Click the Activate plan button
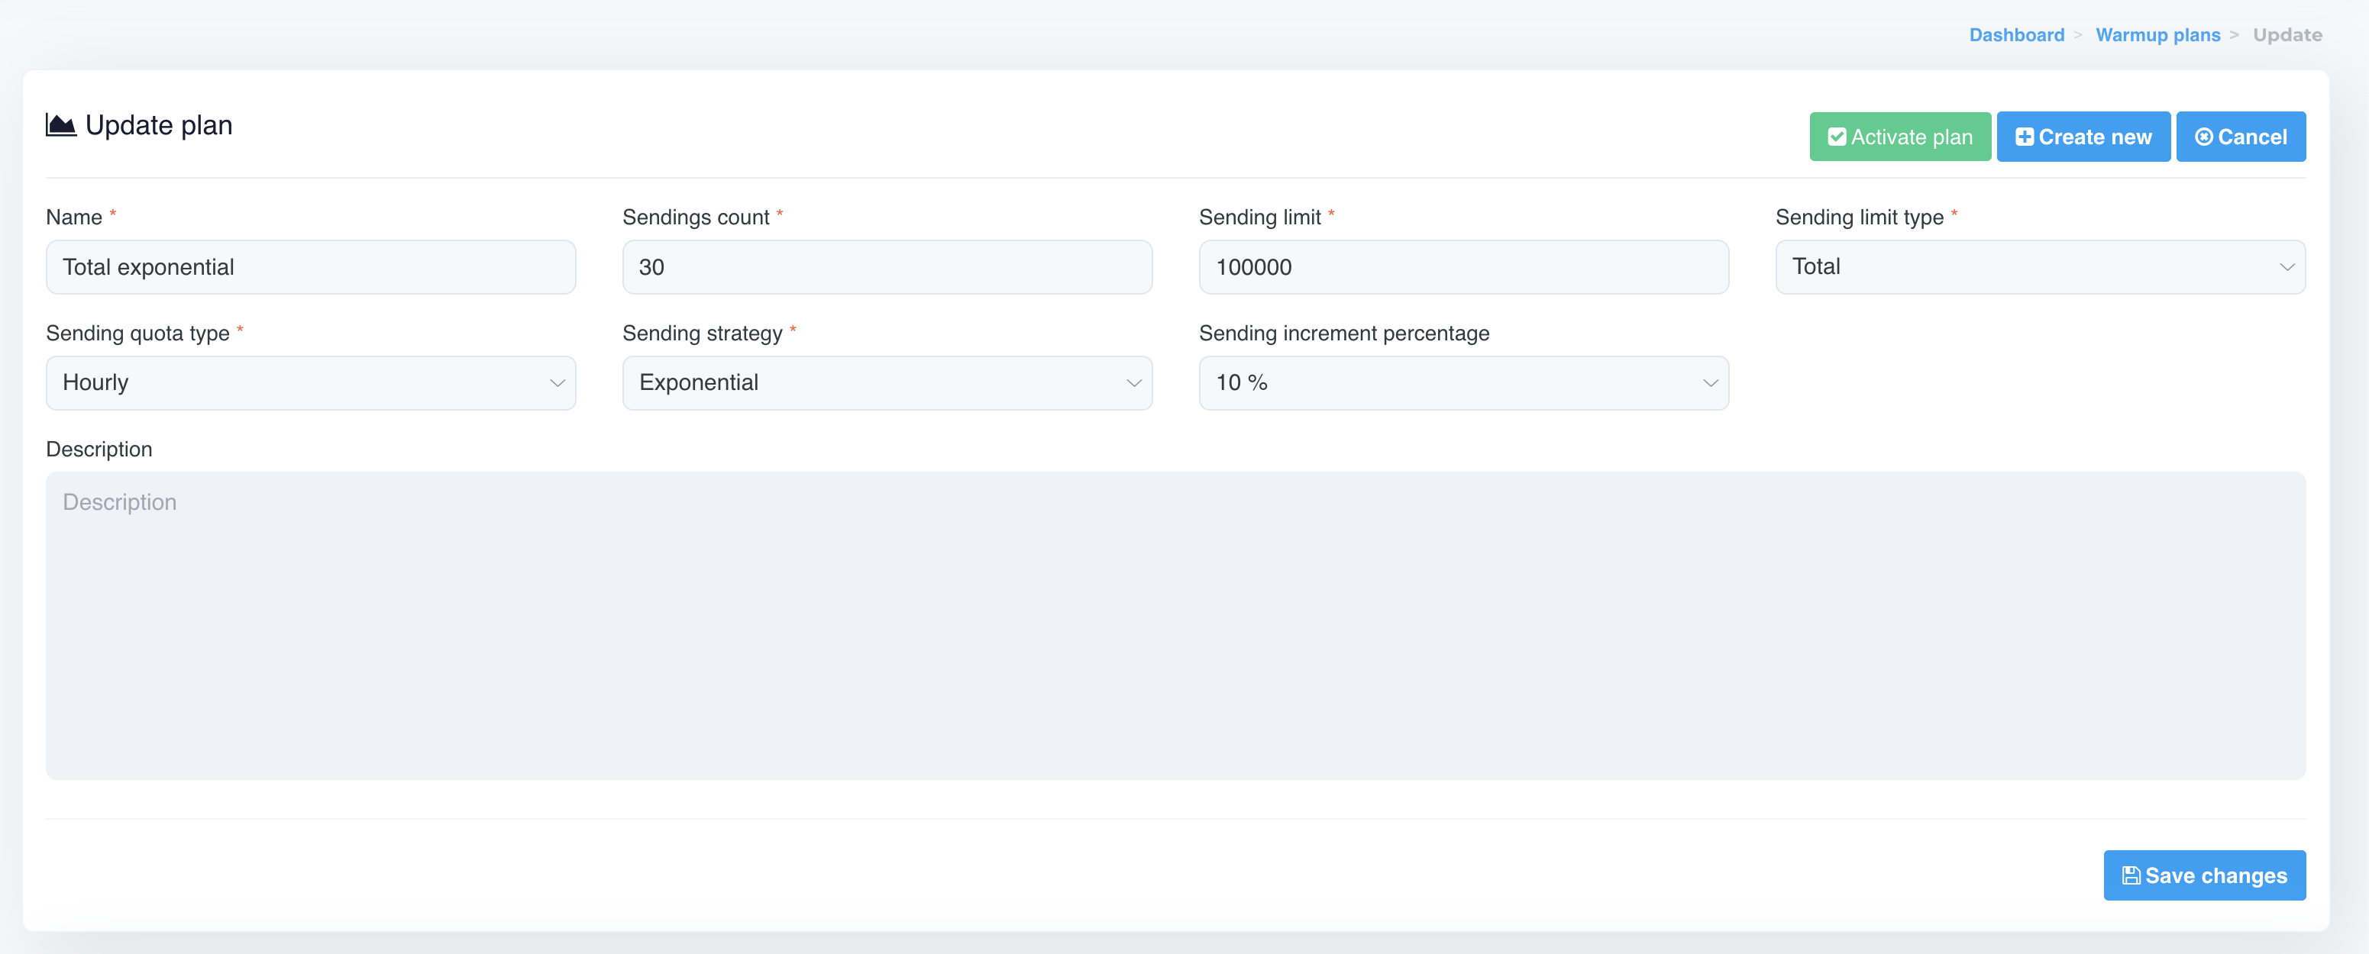 [x=1900, y=137]
